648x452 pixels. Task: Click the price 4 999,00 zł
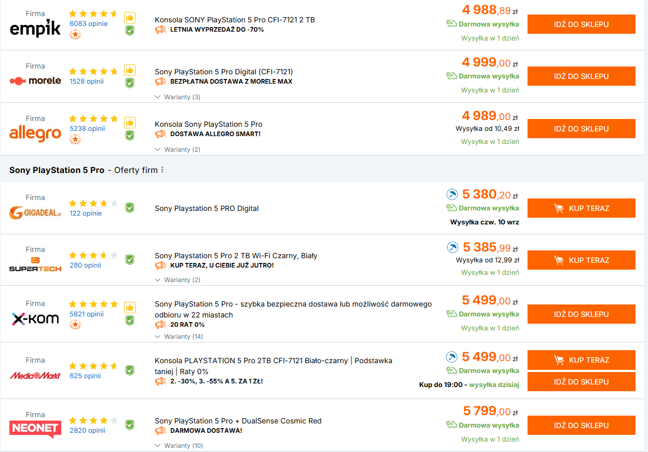[490, 63]
